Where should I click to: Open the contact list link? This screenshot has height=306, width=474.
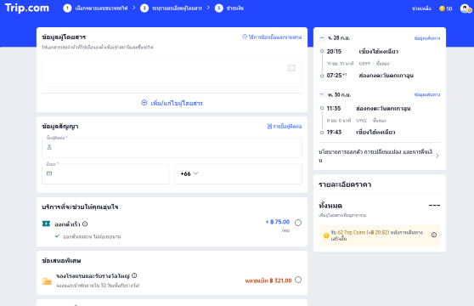coord(285,126)
